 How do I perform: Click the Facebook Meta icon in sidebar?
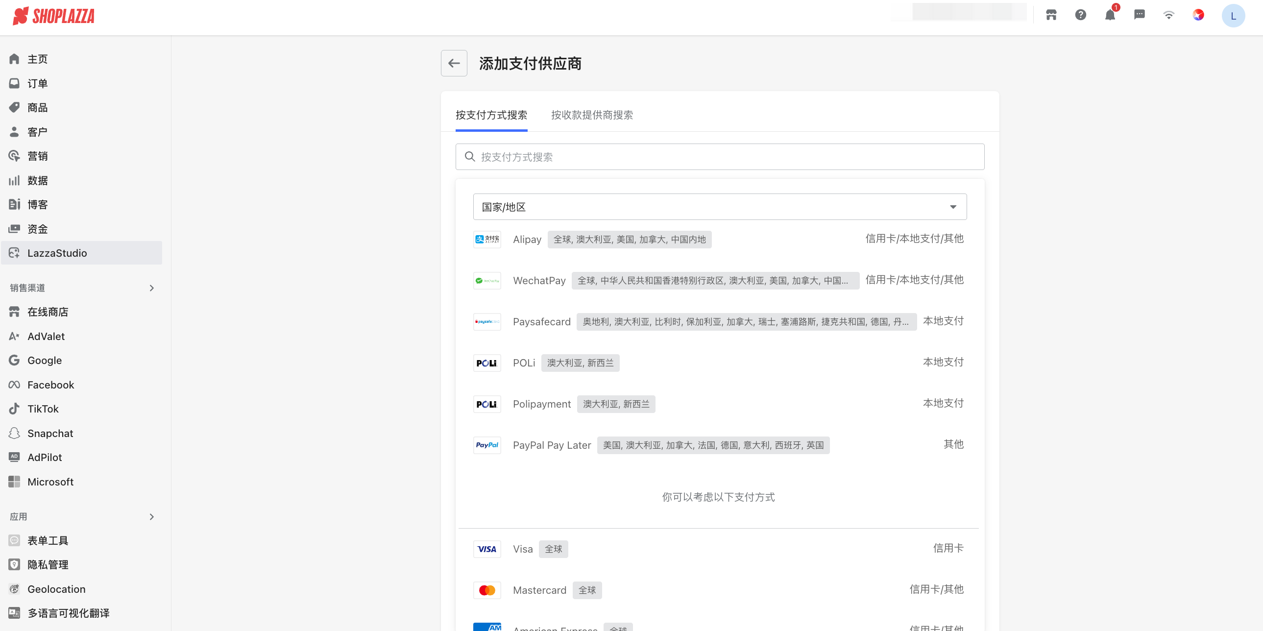click(14, 385)
